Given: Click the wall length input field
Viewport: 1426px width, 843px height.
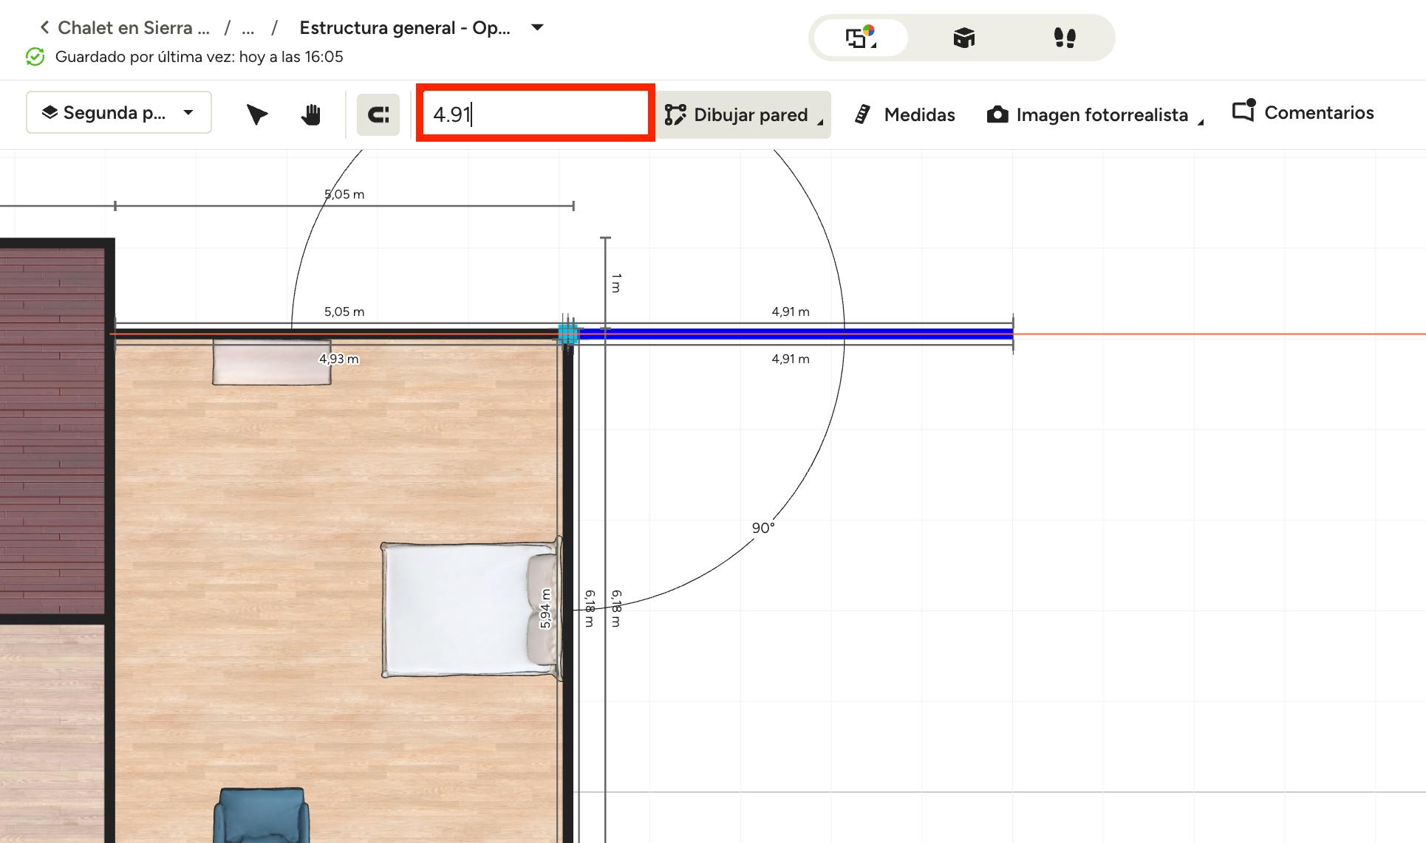Looking at the screenshot, I should 534,114.
